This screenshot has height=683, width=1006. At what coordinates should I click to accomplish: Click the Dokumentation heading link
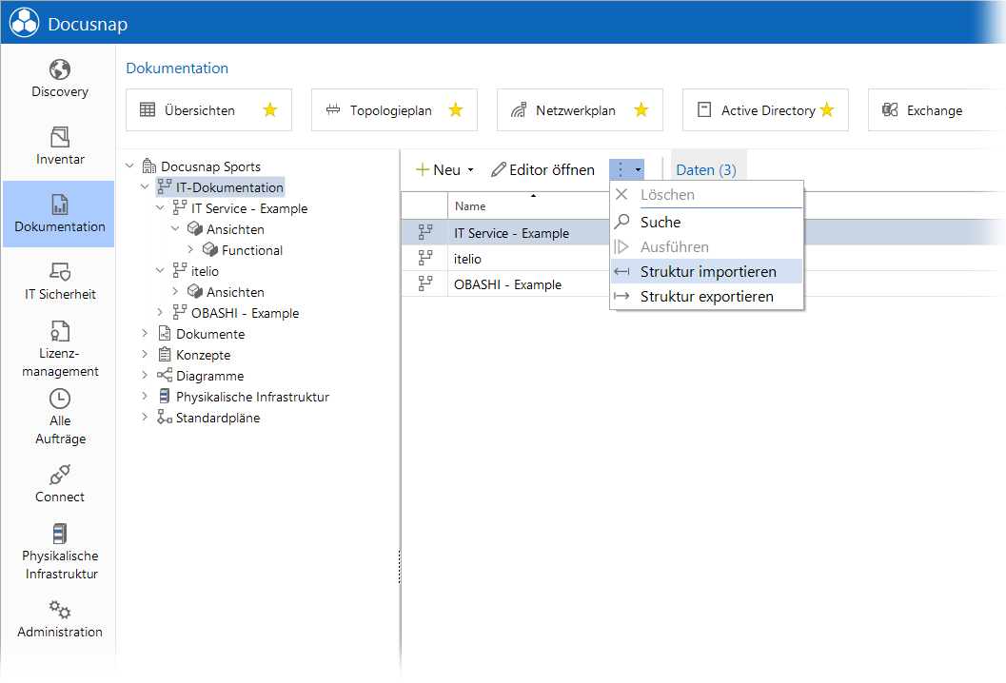point(177,68)
